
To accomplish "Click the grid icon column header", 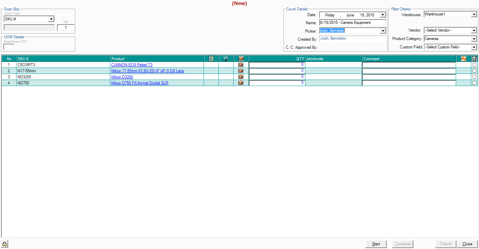I will point(226,59).
